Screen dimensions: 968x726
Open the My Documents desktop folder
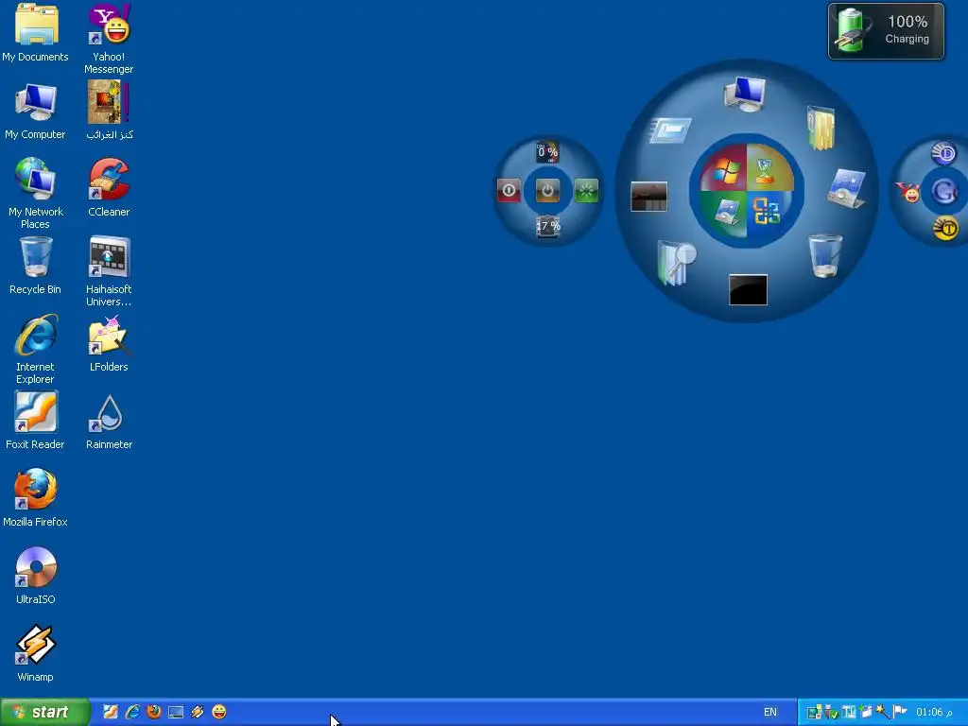35,32
